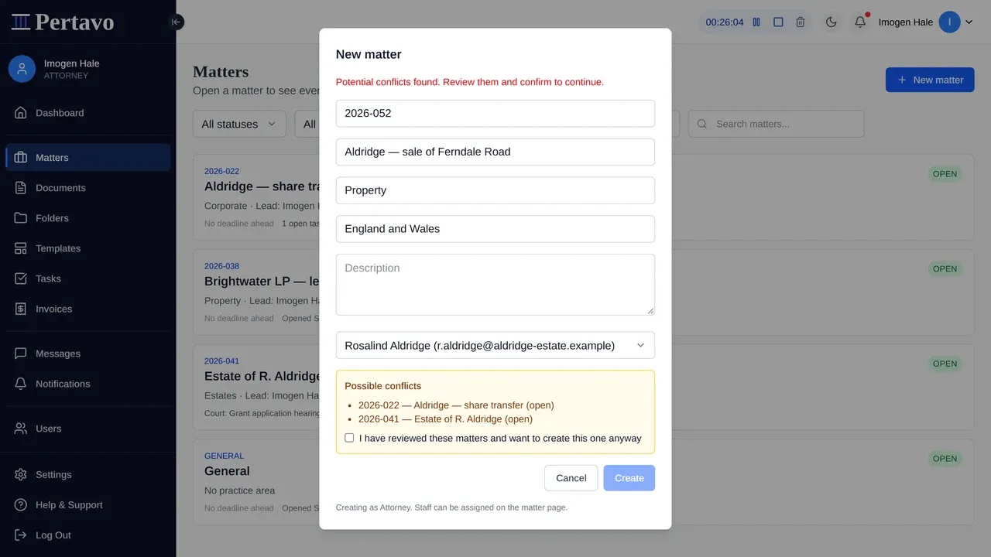Stop the timer with the square icon

pyautogui.click(x=778, y=22)
